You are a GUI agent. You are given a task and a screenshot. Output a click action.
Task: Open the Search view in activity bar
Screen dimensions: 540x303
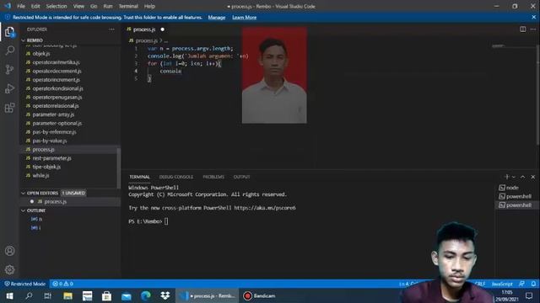click(9, 50)
